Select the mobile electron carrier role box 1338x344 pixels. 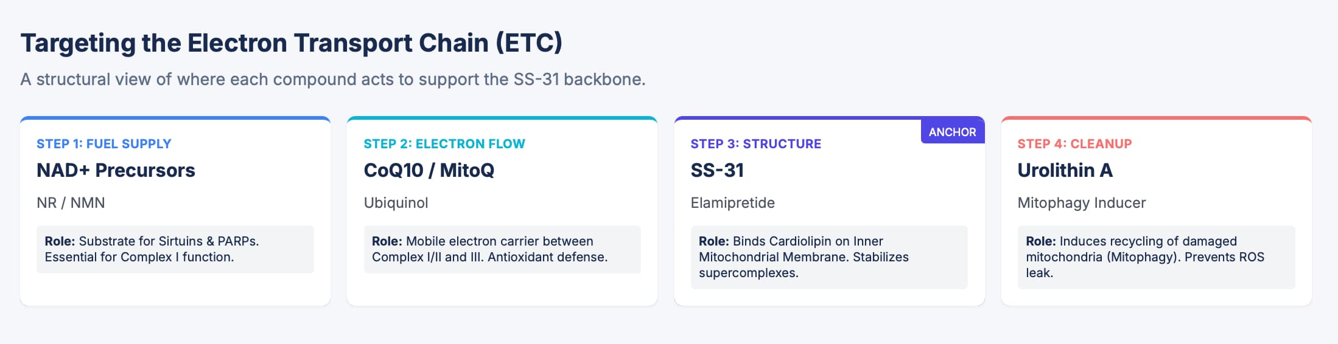502,249
